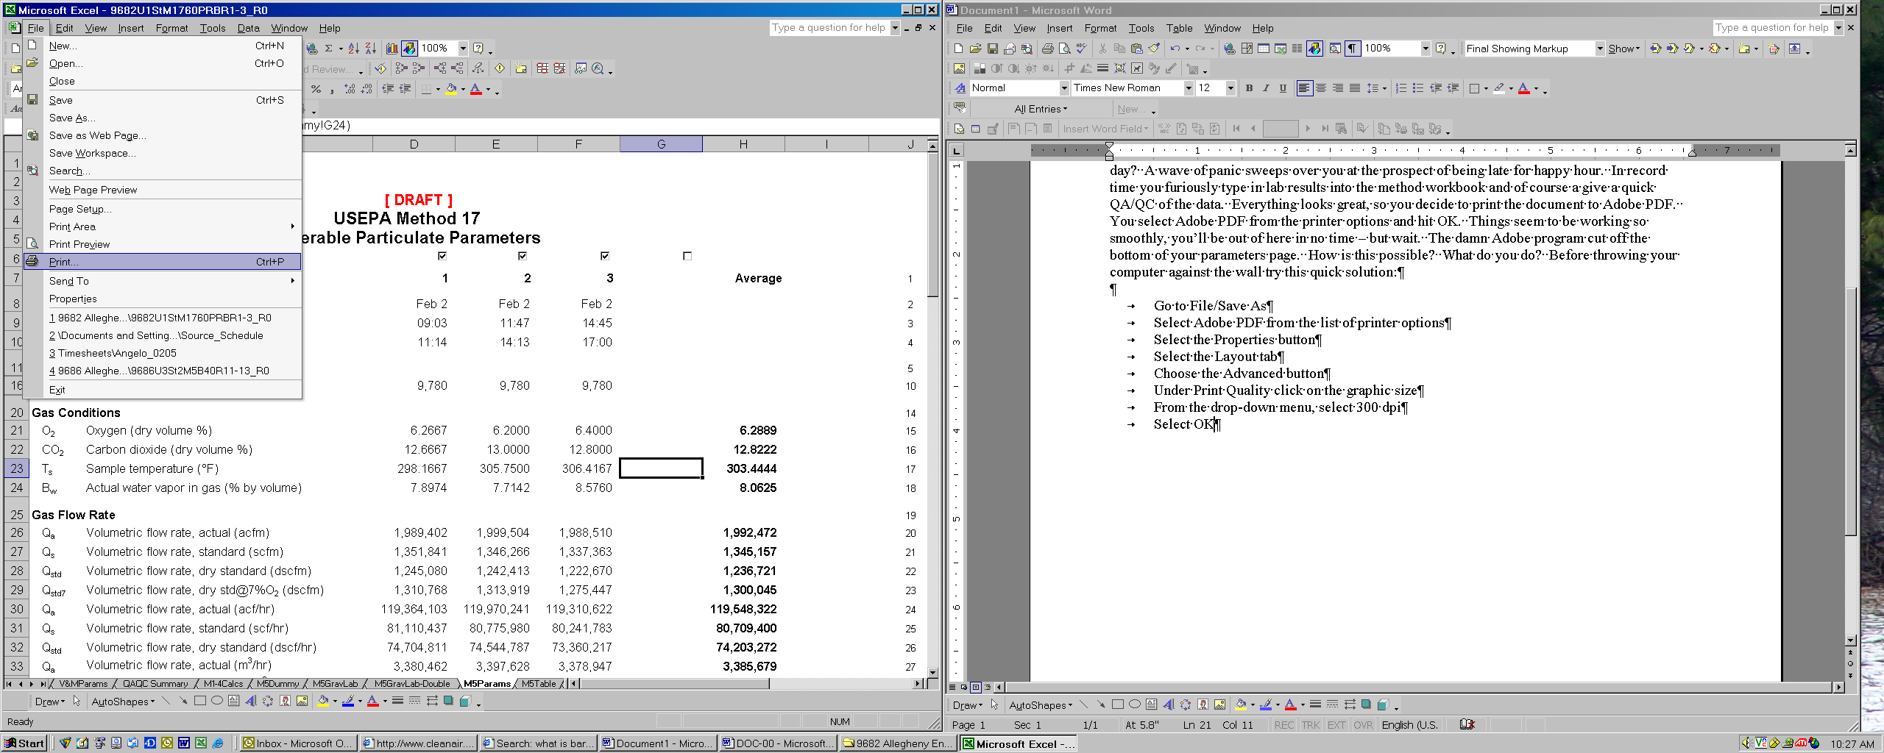Click Draw button in Excel Draw toolbar
This screenshot has height=753, width=1884.
pos(49,702)
